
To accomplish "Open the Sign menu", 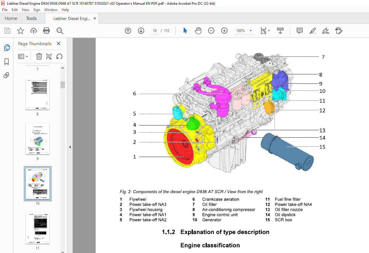I will [x=37, y=10].
